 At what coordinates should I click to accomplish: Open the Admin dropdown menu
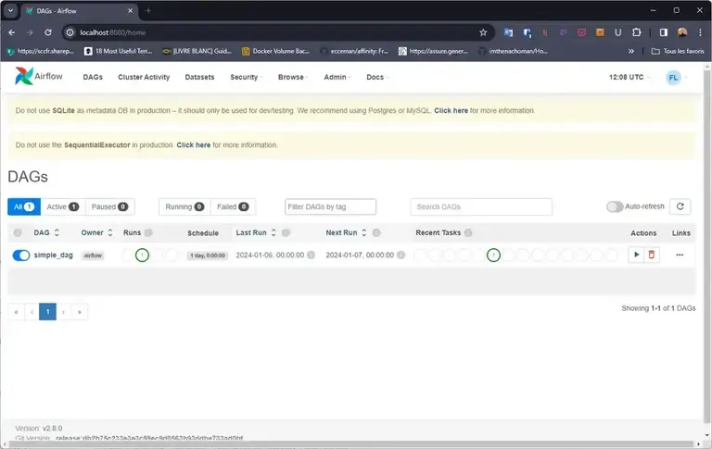(337, 77)
